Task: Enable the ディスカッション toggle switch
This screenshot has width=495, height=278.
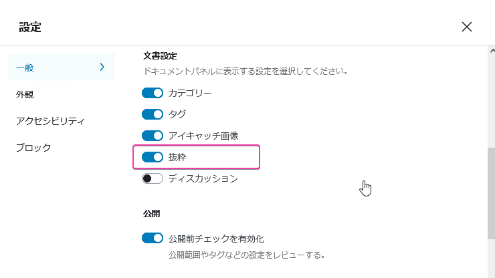Action: point(153,178)
